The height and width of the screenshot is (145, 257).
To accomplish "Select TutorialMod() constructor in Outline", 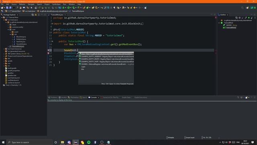I will [231, 28].
